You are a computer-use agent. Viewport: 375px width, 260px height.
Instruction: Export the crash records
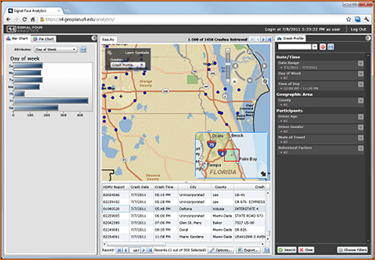pos(249,250)
